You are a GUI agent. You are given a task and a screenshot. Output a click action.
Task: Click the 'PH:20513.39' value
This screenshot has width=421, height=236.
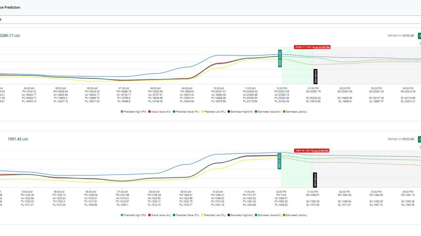[x=282, y=92]
